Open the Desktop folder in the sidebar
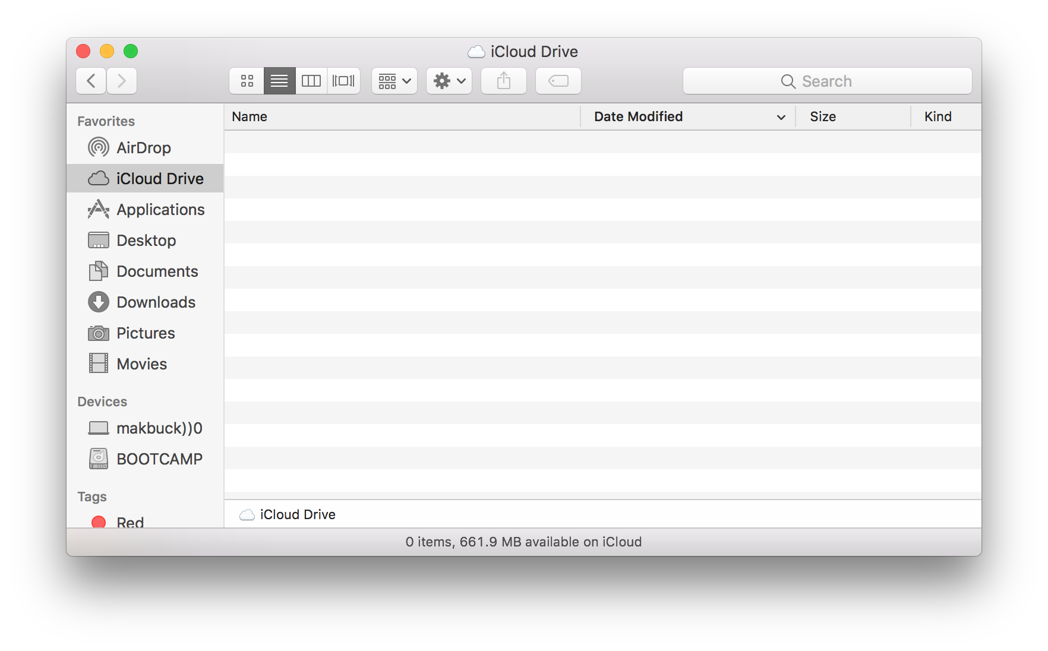This screenshot has width=1048, height=651. (x=145, y=241)
